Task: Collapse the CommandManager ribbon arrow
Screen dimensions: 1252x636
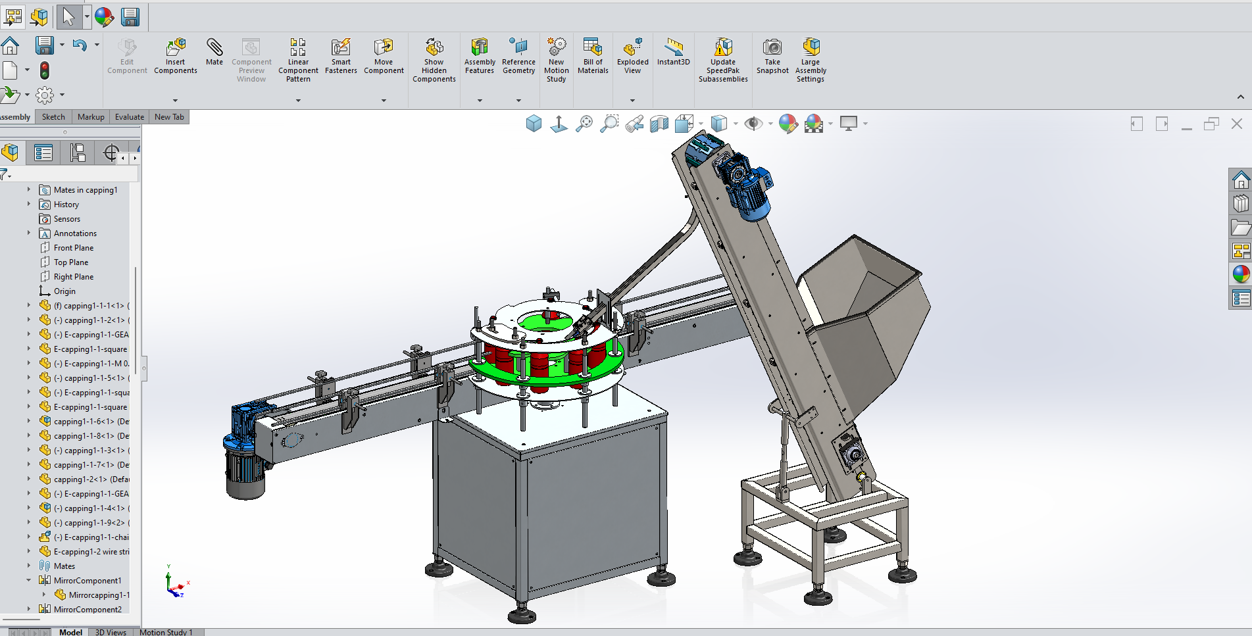Action: point(1240,97)
